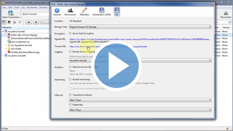Open the Bookmark menu

click(x=32, y=7)
